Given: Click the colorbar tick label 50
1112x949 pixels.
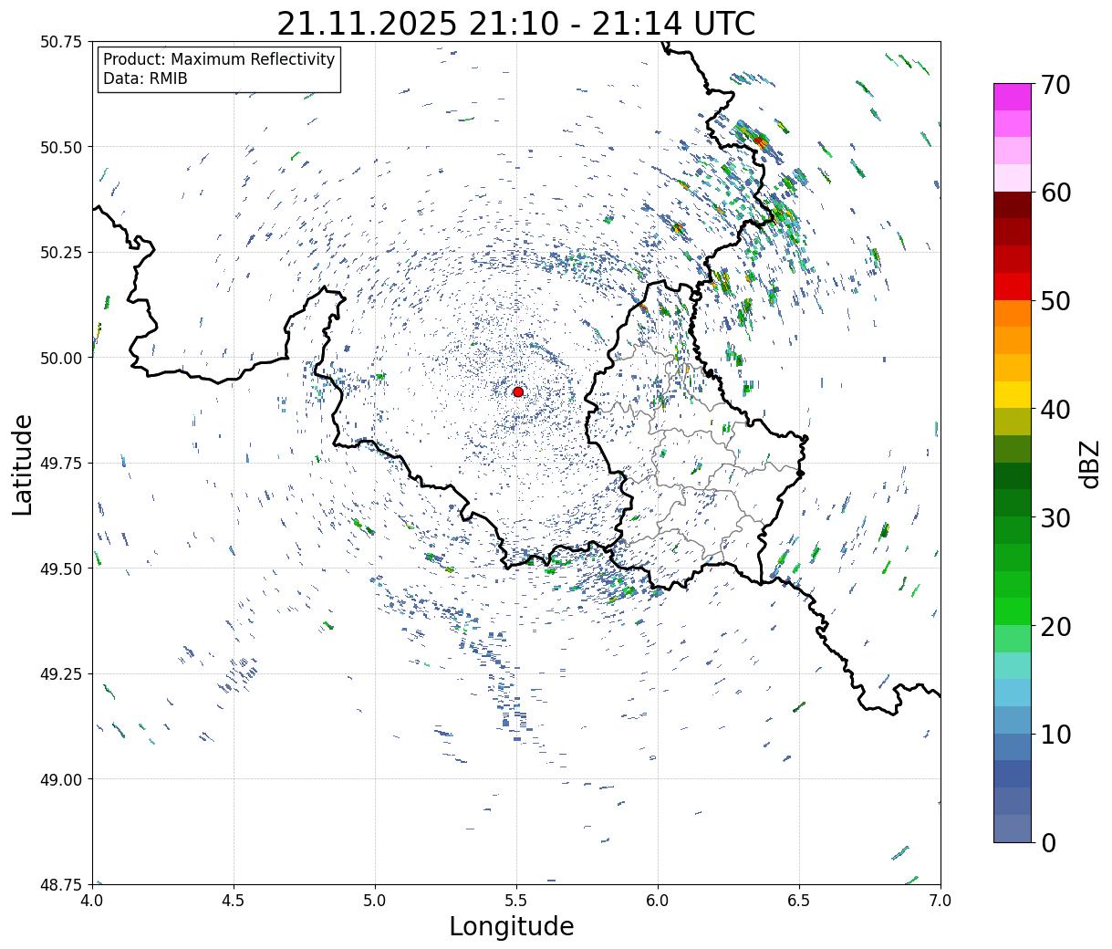Looking at the screenshot, I should click(1055, 300).
